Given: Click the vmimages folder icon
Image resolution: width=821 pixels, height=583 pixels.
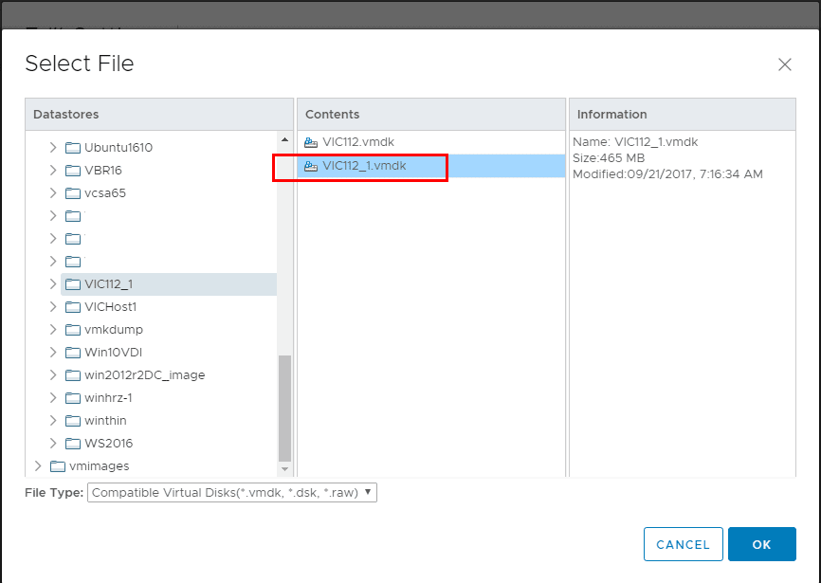Looking at the screenshot, I should pos(58,466).
